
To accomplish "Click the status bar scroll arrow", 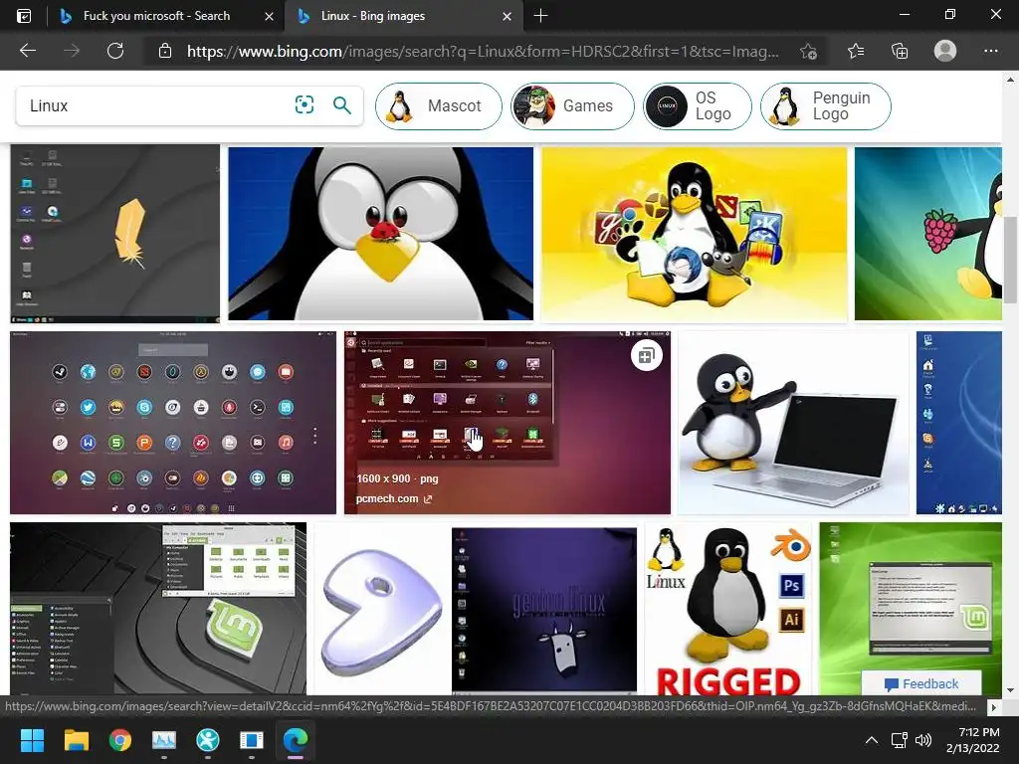I will 993,706.
